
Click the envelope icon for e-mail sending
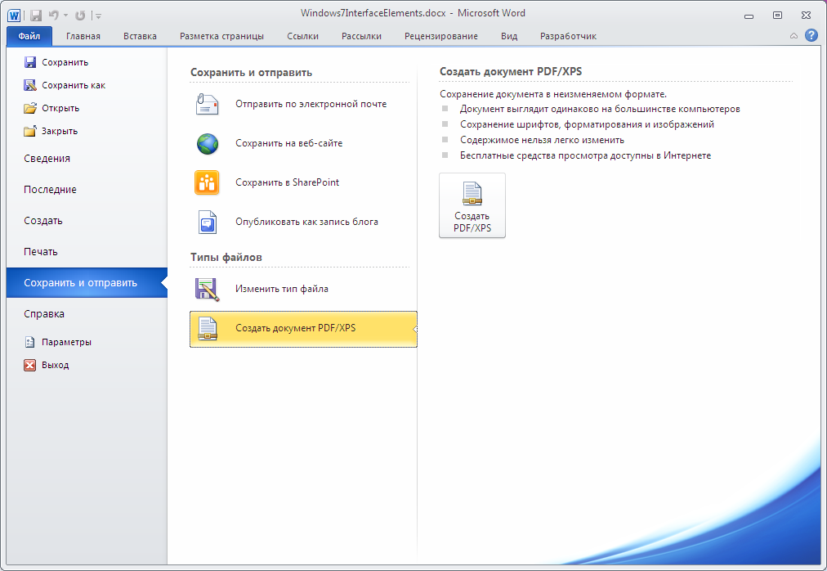pos(207,104)
